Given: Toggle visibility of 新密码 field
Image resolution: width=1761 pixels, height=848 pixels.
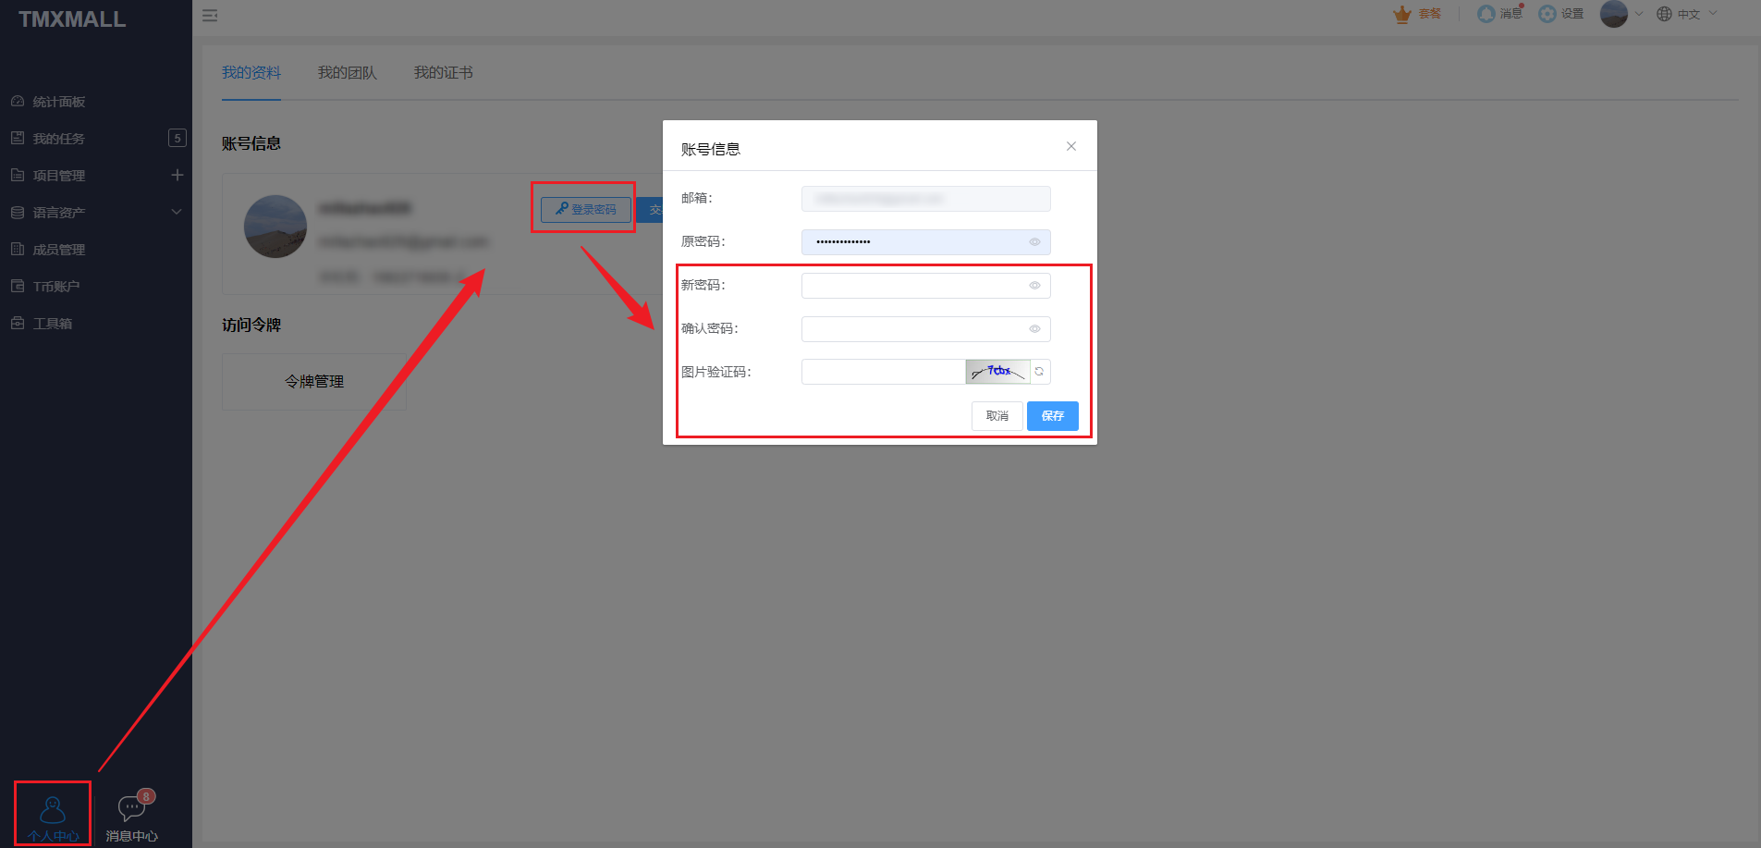Looking at the screenshot, I should tap(1034, 286).
